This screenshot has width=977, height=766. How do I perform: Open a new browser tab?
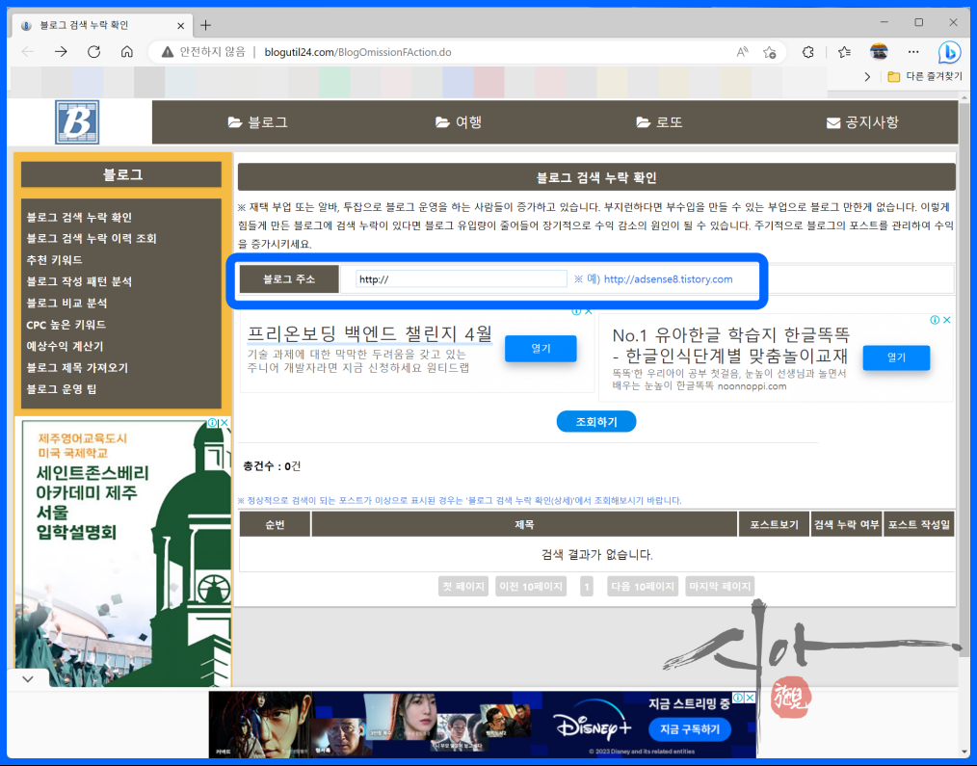tap(205, 25)
